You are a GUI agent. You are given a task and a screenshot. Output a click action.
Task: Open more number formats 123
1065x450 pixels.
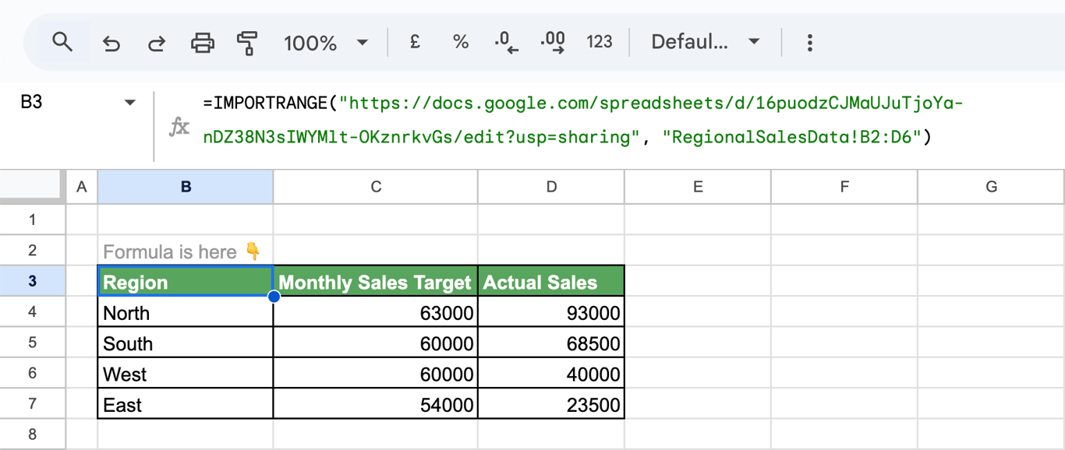(x=600, y=42)
